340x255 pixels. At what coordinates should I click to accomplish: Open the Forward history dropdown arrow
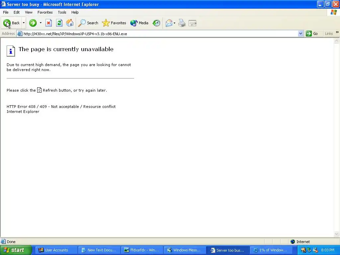click(x=41, y=23)
